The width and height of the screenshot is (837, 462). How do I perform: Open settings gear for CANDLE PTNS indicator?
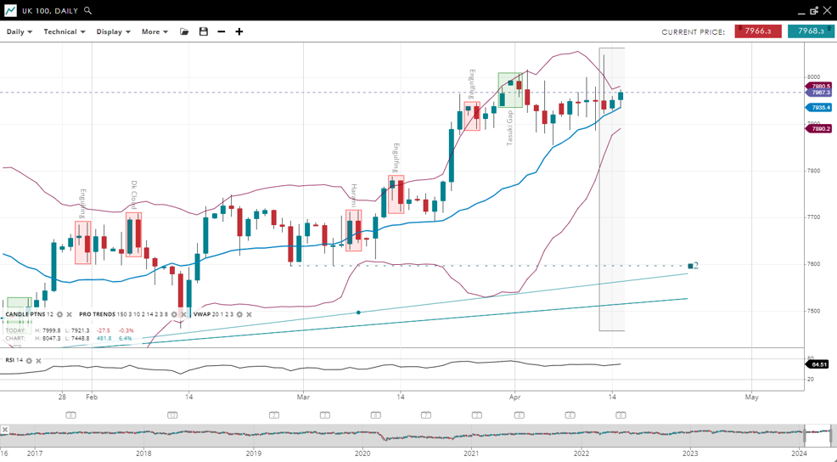point(59,314)
